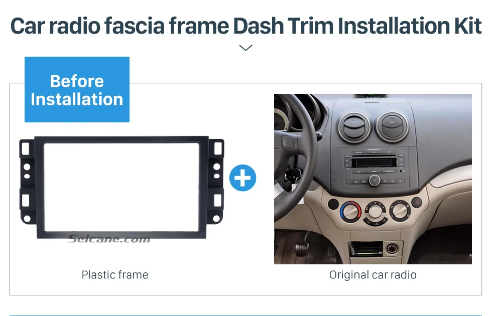492x316 pixels.
Task: Open the plastic frame product image
Action: 121,188
